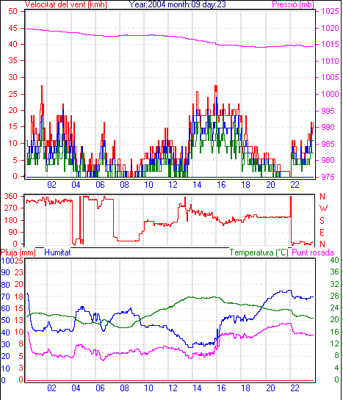Click the 'W' compass label on direction chart
Image resolution: width=343 pixels, height=400 pixels.
click(323, 208)
